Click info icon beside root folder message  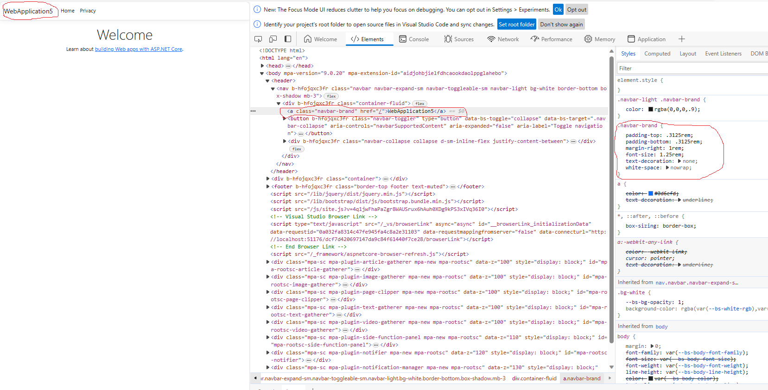257,24
